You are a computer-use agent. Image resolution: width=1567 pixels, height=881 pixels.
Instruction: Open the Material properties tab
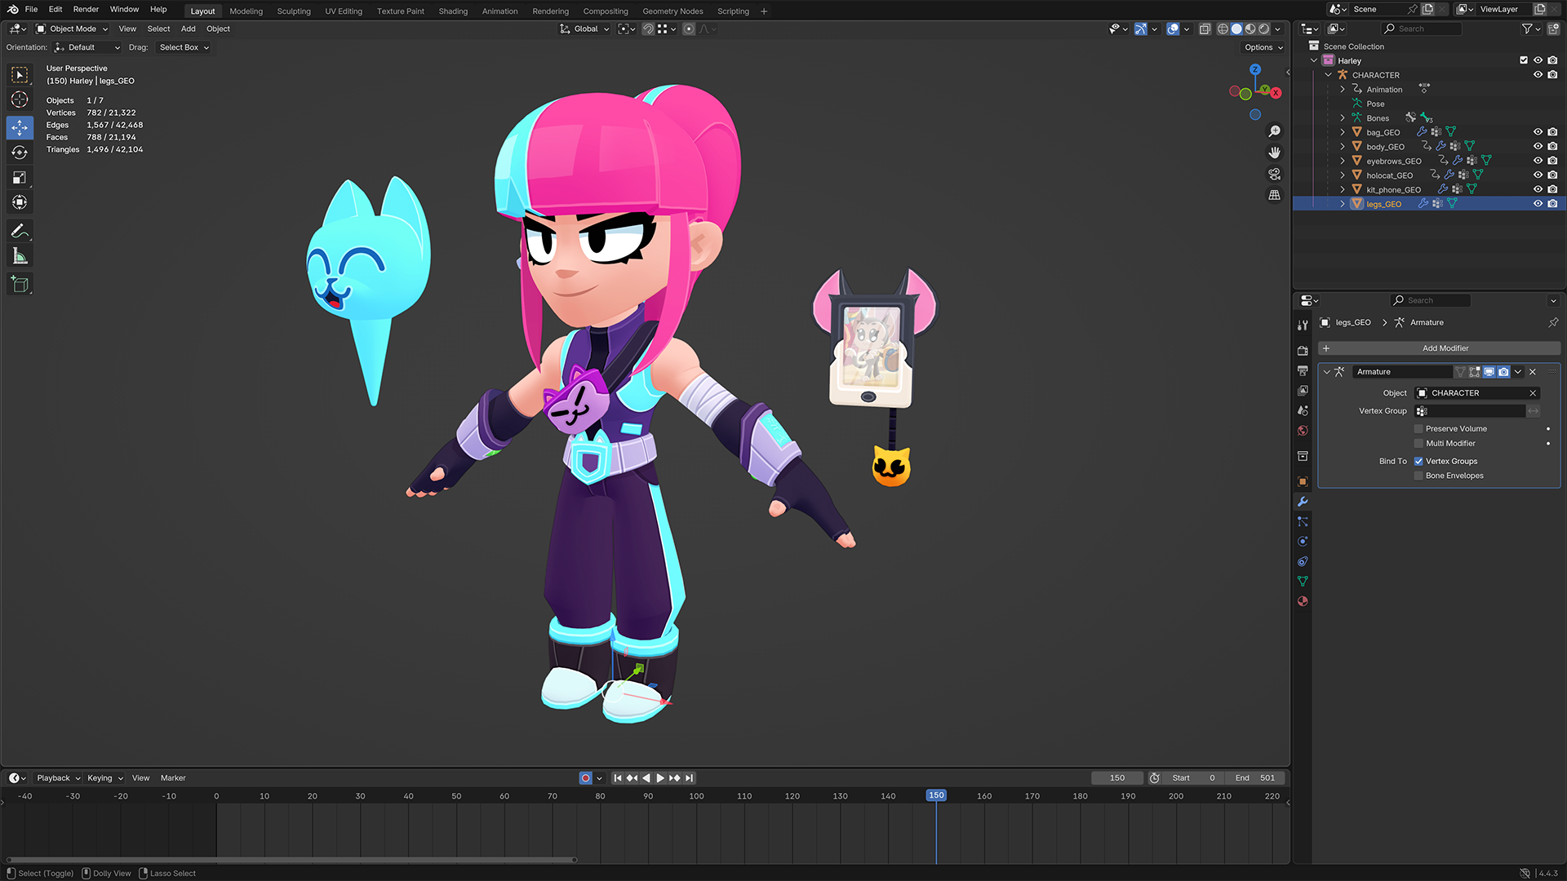click(x=1303, y=601)
